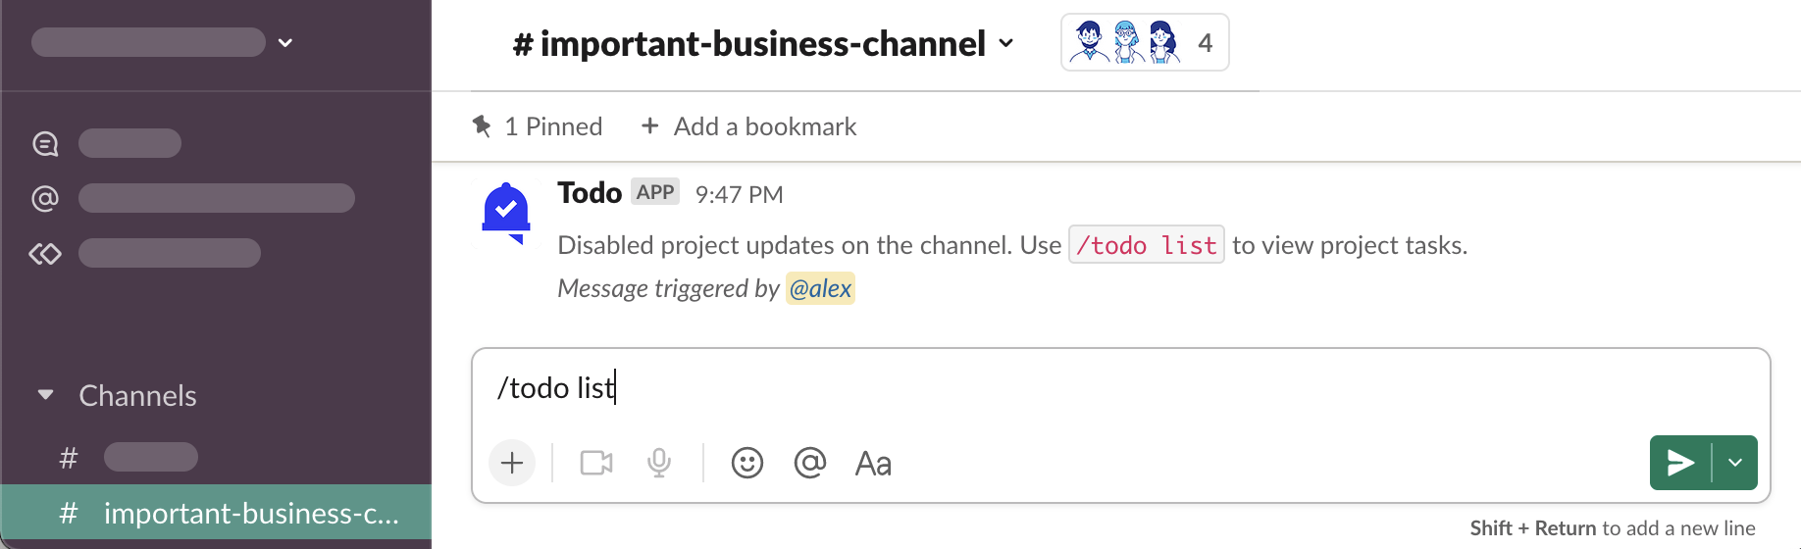
Task: Open the 1 Pinned items
Action: pos(538,126)
